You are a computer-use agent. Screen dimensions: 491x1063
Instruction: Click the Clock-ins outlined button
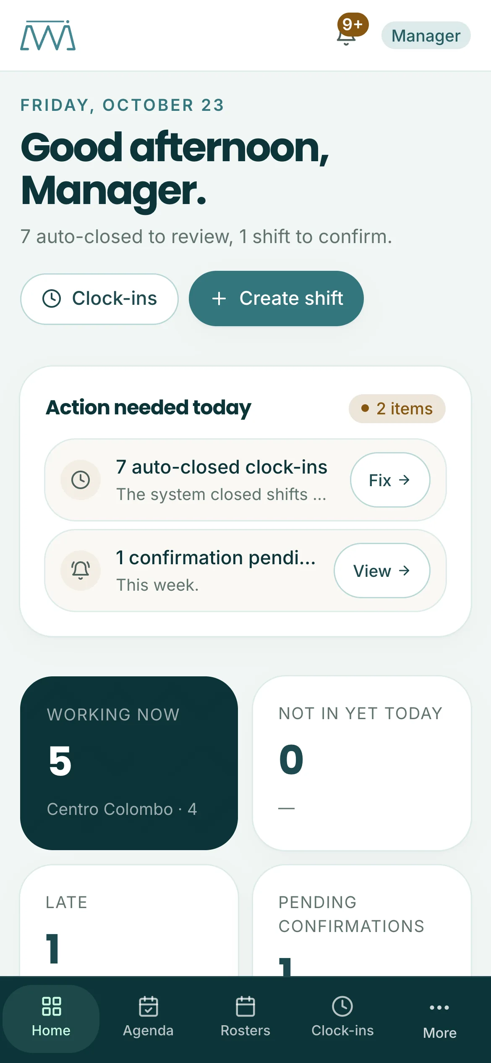click(99, 299)
